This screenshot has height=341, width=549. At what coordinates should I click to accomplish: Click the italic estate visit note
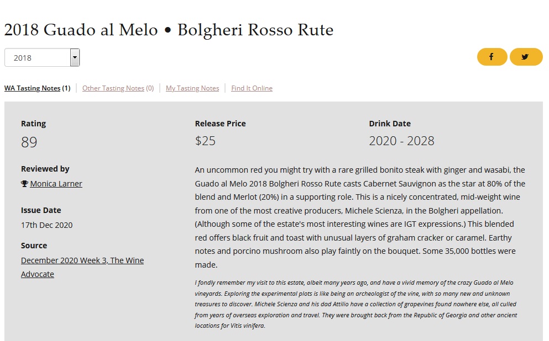click(x=355, y=304)
